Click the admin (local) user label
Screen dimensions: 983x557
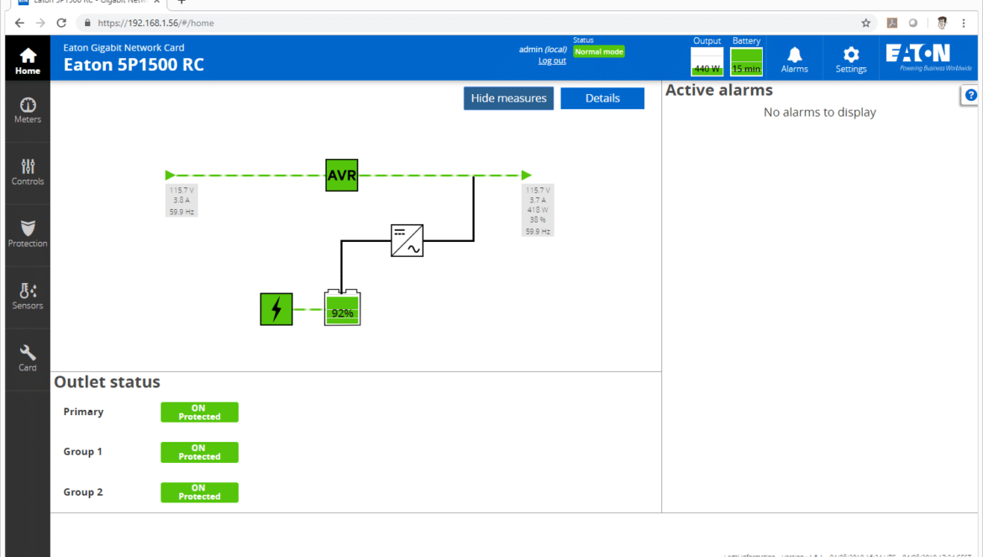tap(543, 50)
